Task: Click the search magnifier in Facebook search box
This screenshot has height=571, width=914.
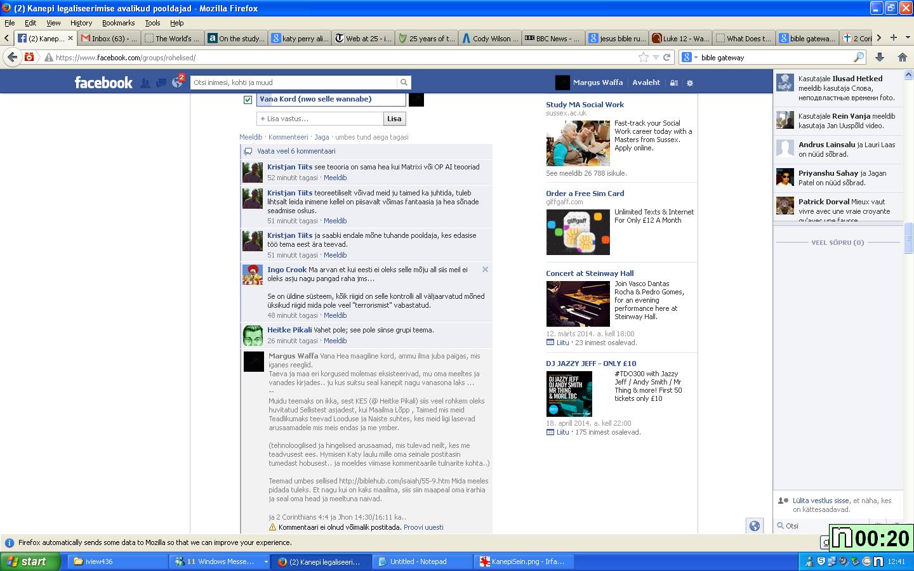Action: 404,82
